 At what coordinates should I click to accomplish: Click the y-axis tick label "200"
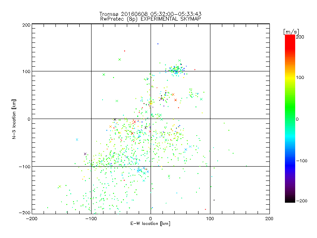click(26, 25)
